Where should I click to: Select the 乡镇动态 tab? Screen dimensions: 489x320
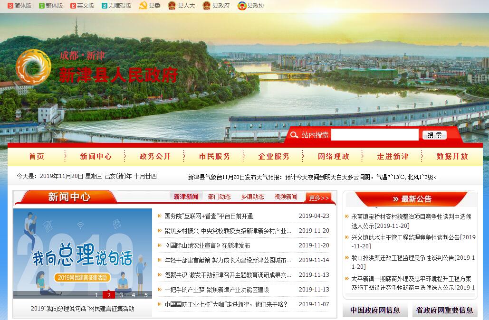pos(253,197)
